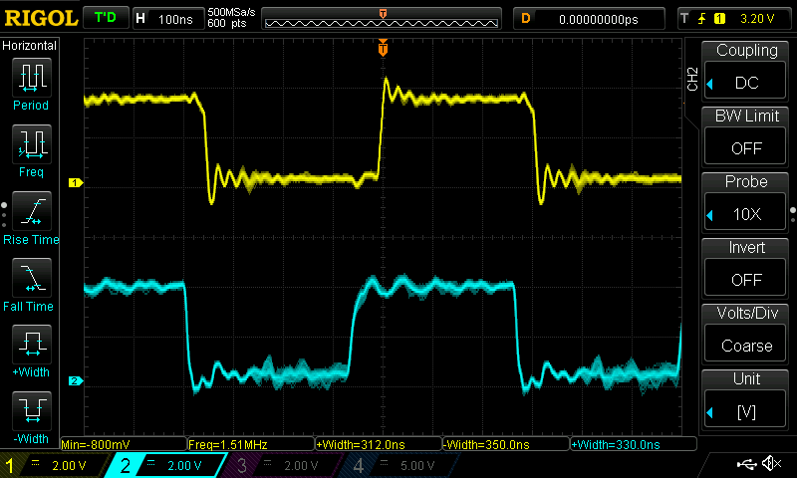Click the rising edge trigger icon
The image size is (797, 478).
point(702,19)
